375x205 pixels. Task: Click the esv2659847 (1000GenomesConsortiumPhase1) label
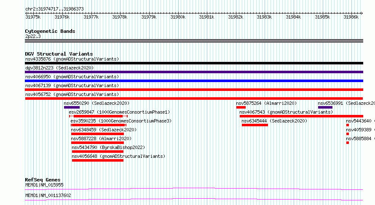tap(119, 112)
